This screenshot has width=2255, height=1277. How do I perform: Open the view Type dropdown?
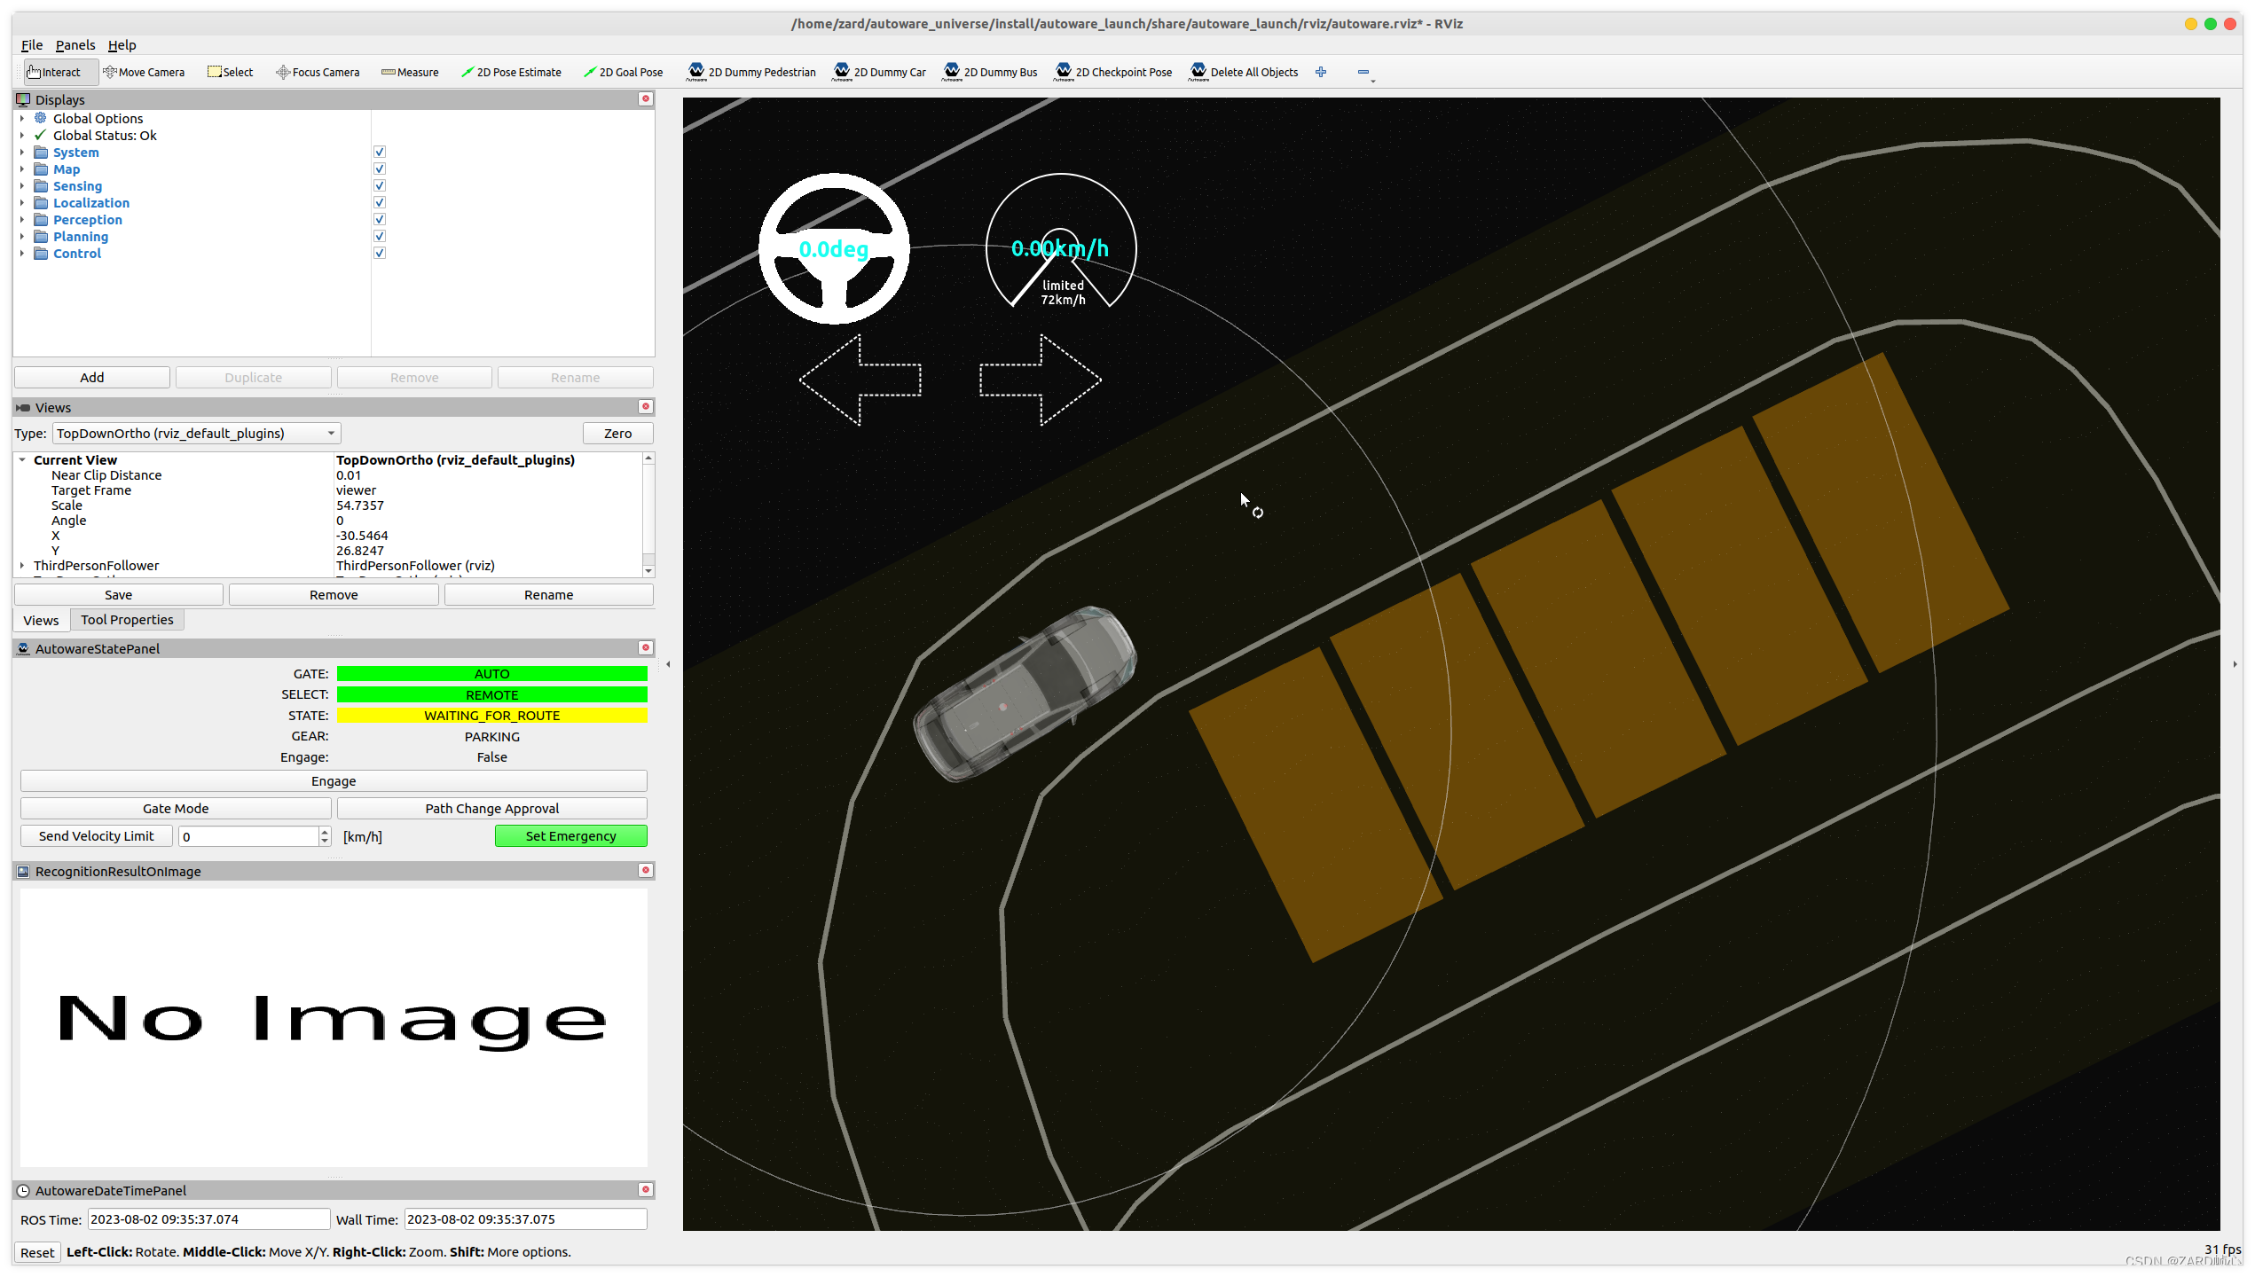point(196,434)
